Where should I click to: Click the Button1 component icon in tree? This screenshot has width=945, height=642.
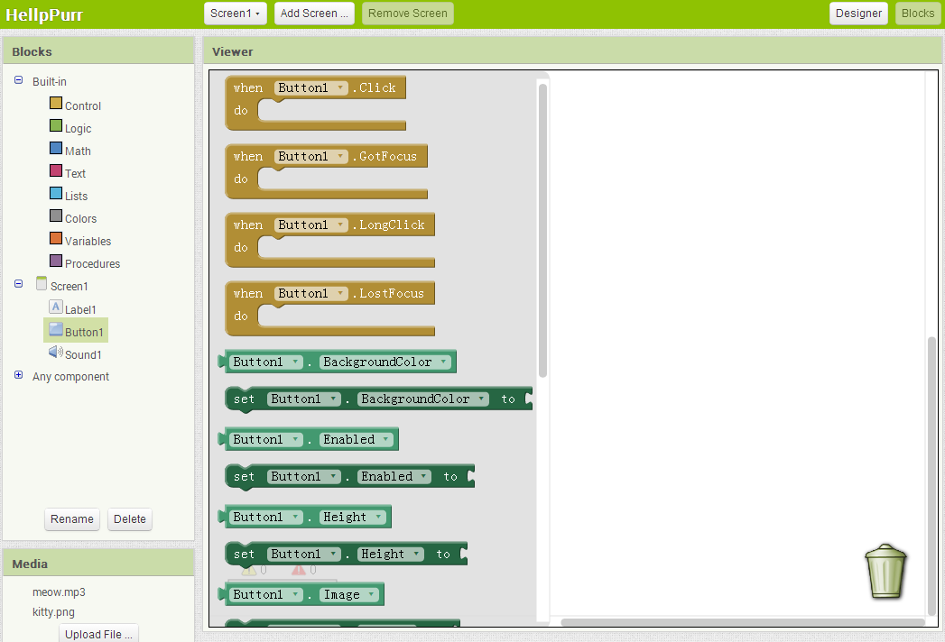(x=56, y=330)
